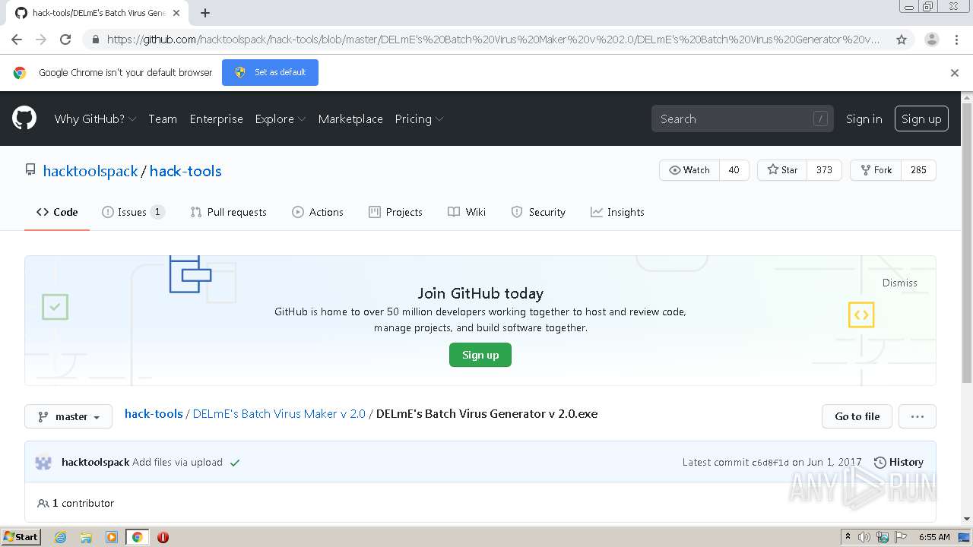Fork the repository
973x547 pixels.
tap(876, 170)
